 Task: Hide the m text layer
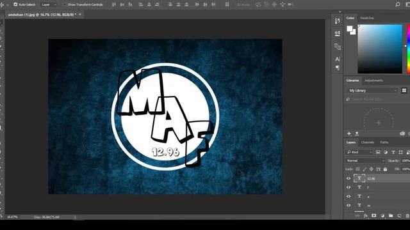click(x=348, y=205)
